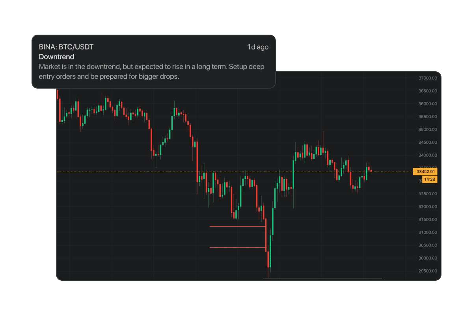
Task: Click the "1d ago" notification timestamp
Action: pos(258,47)
